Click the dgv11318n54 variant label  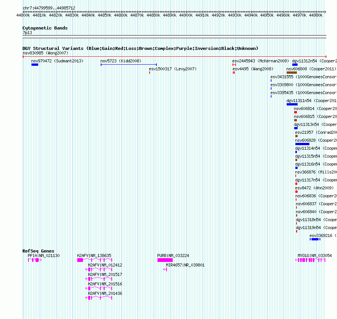(317, 220)
